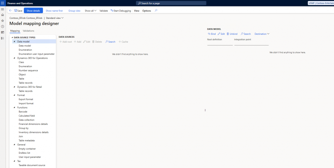Click the toolbar search magnifier icon
334x168 pixels.
pos(156,11)
